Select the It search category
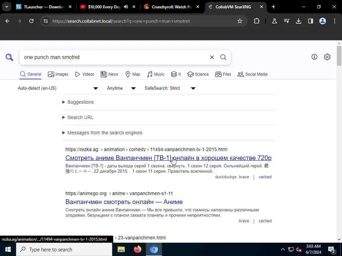Viewport: 342px width, 256px height. click(x=176, y=74)
